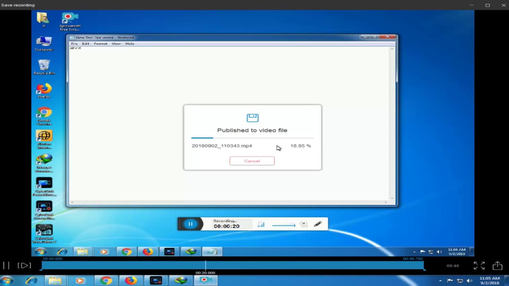
Task: Click the '18.85 %' progress value
Action: coord(301,146)
